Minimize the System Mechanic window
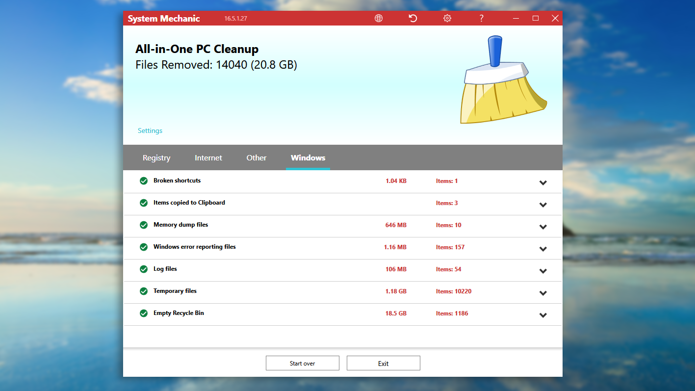695x391 pixels. tap(516, 18)
